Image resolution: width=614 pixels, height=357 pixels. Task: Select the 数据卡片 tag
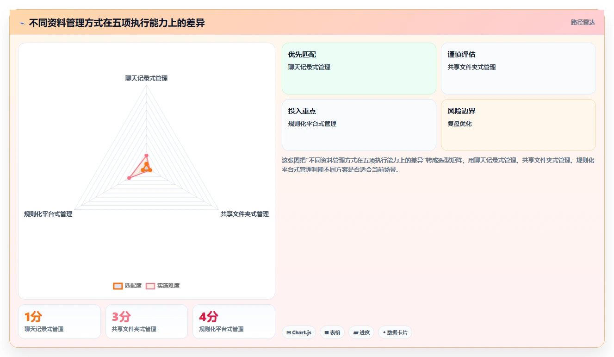coord(395,332)
